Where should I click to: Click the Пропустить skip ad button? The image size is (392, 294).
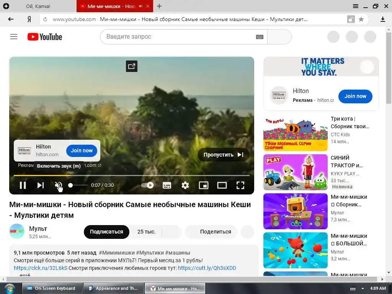223,155
